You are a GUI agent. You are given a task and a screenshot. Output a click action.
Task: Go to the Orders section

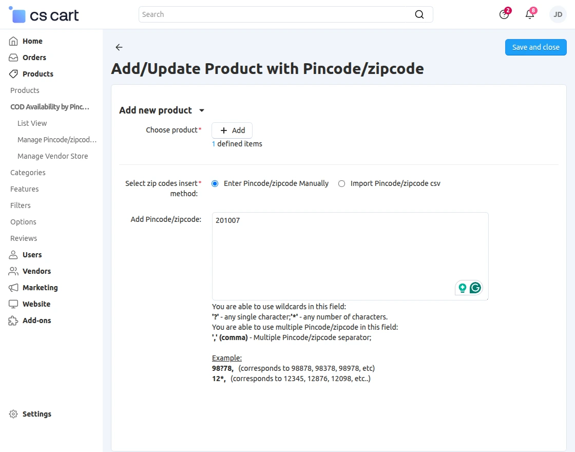(34, 58)
